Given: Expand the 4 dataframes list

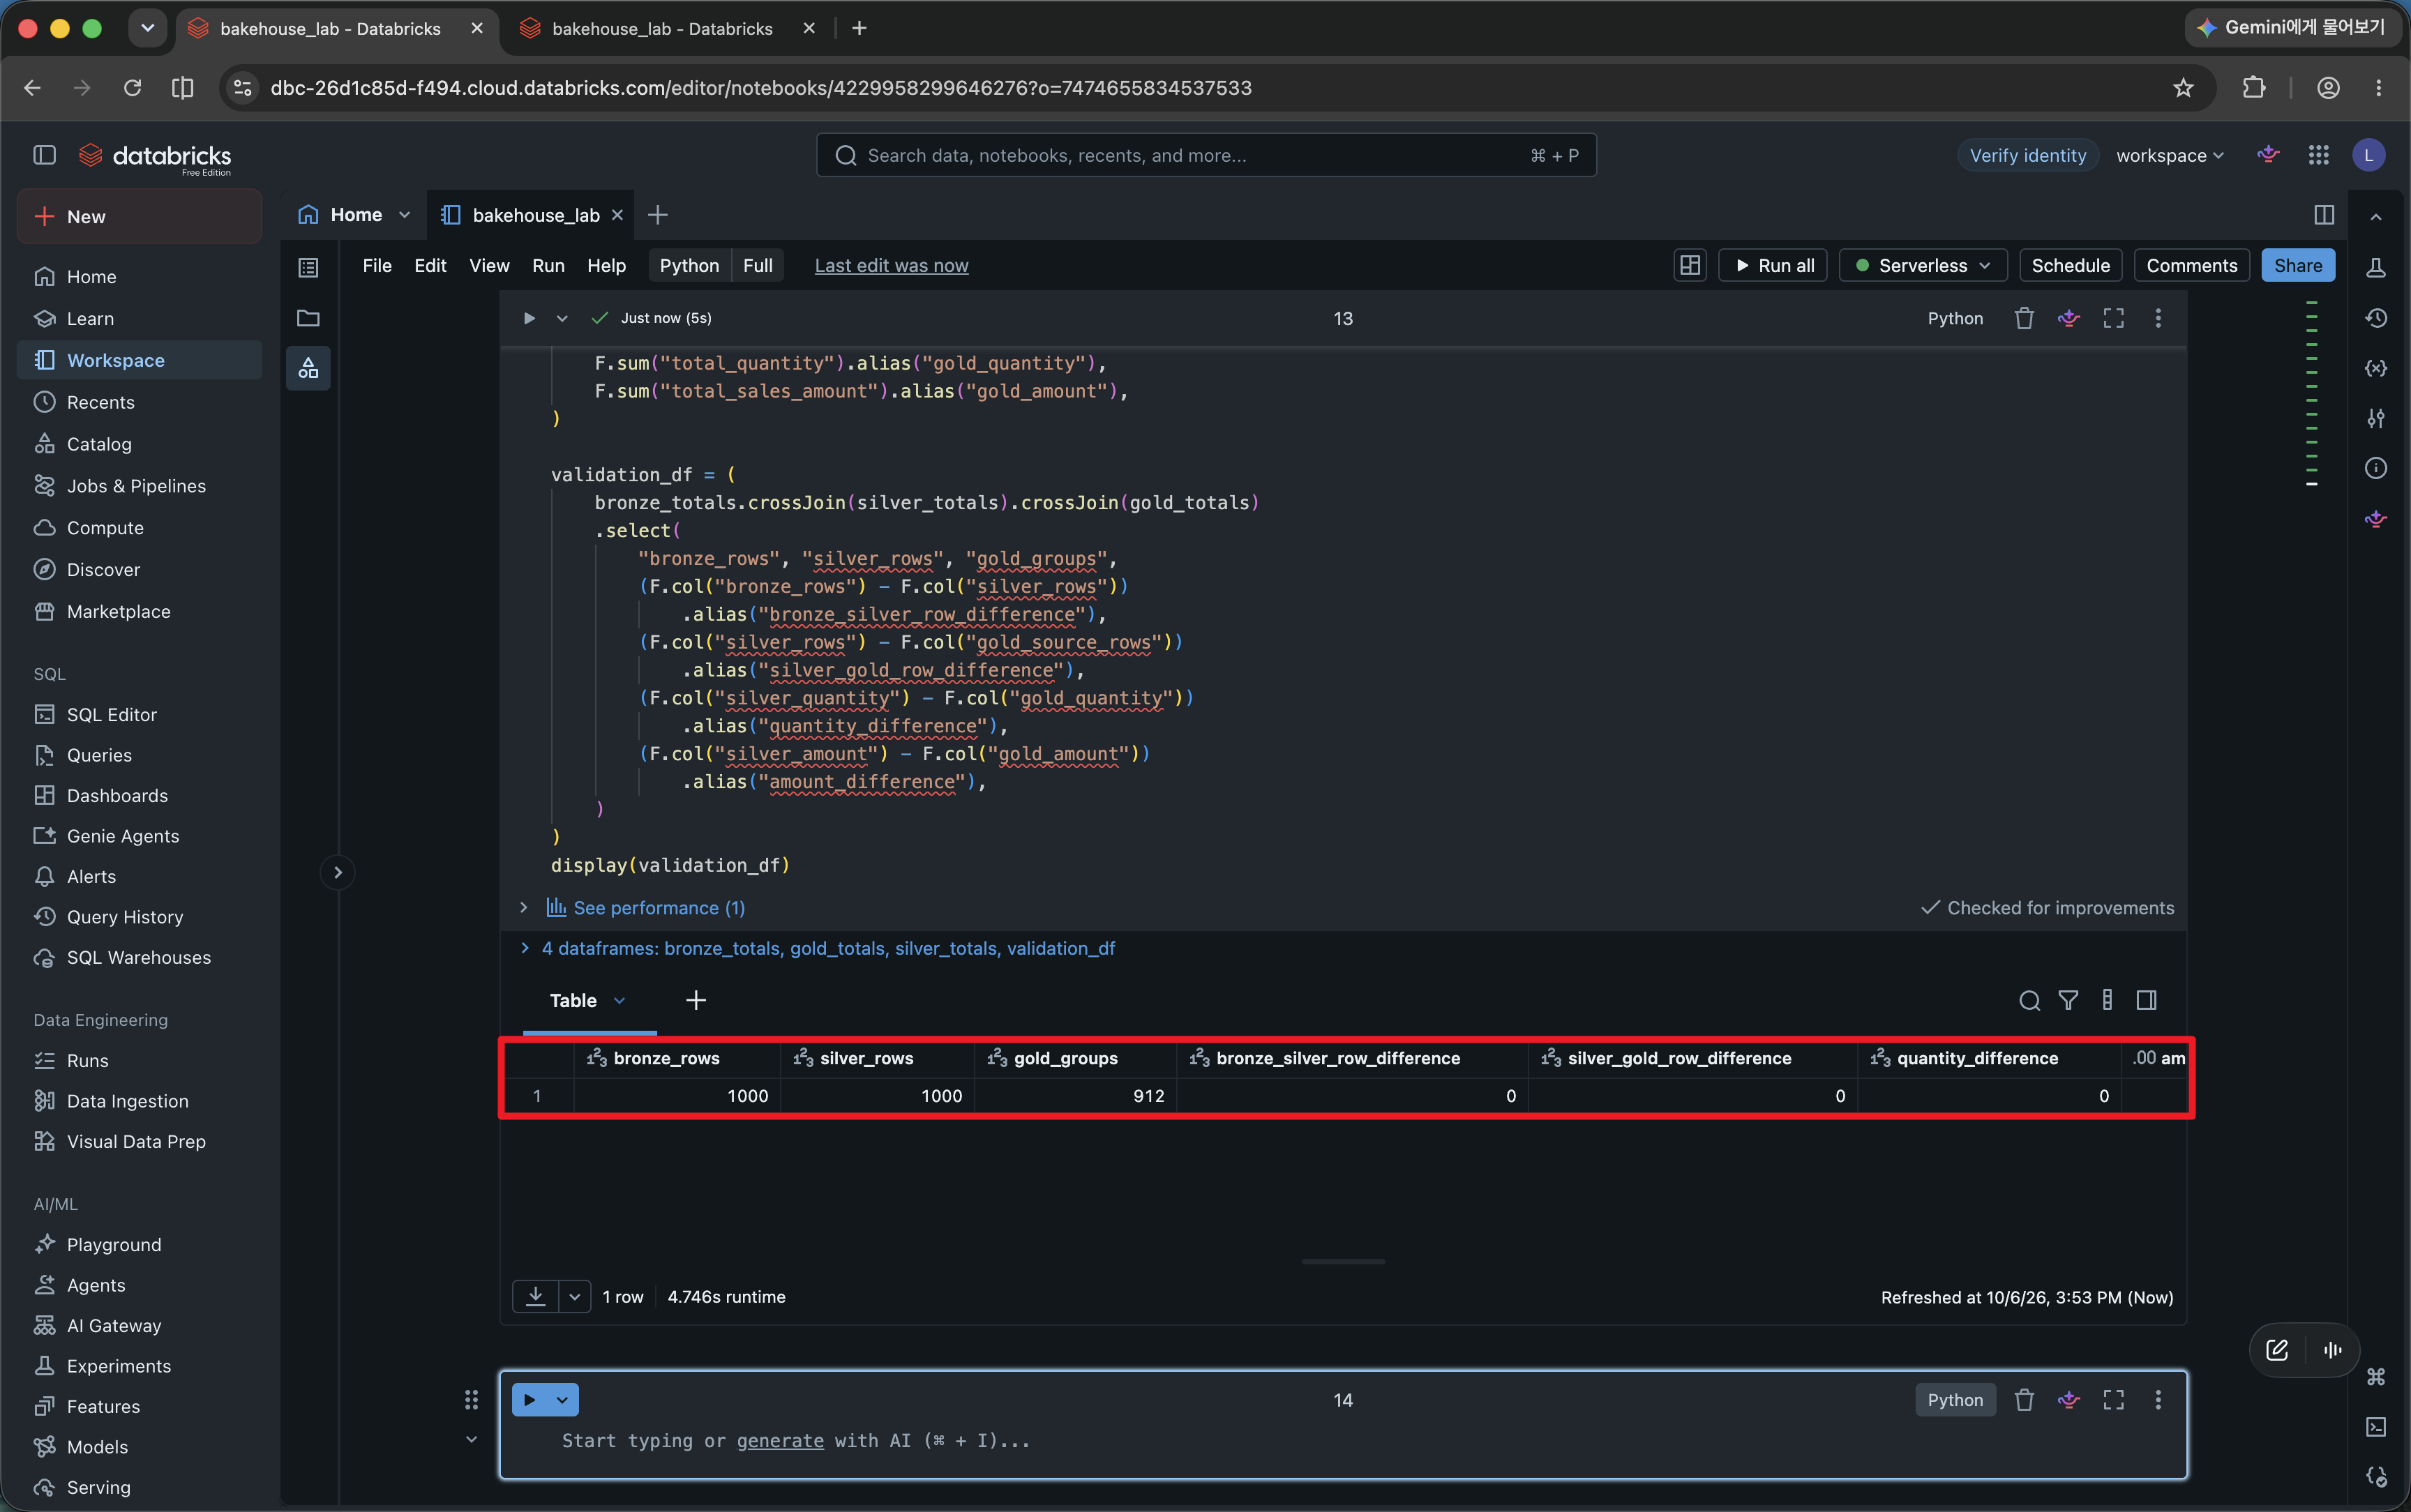Looking at the screenshot, I should [x=524, y=948].
